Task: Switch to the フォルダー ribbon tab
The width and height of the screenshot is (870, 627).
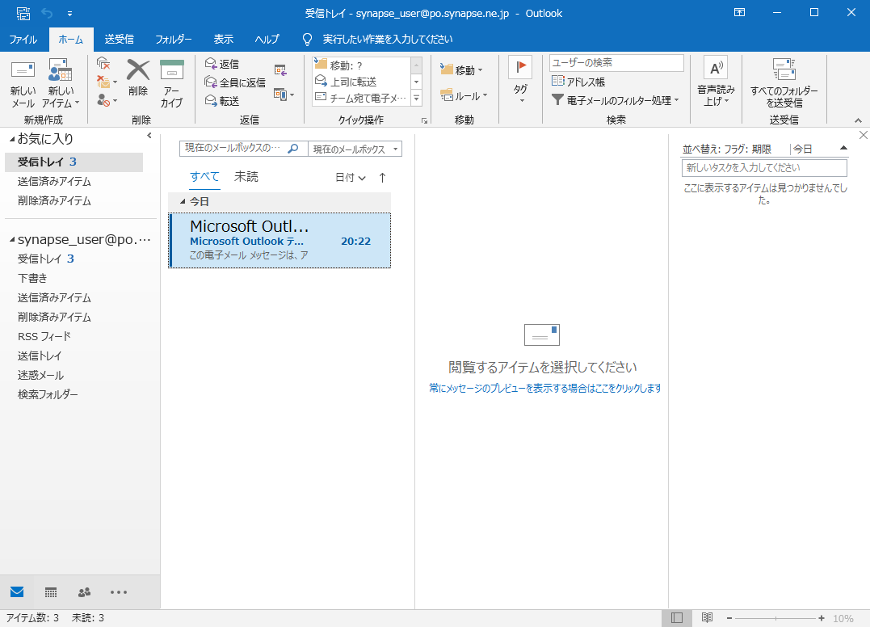Action: tap(174, 40)
